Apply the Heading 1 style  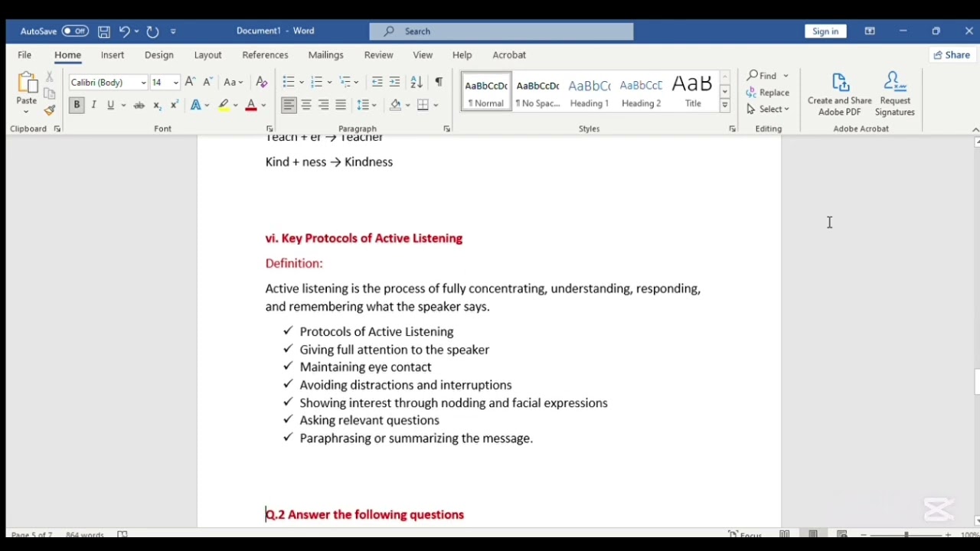[x=590, y=92]
